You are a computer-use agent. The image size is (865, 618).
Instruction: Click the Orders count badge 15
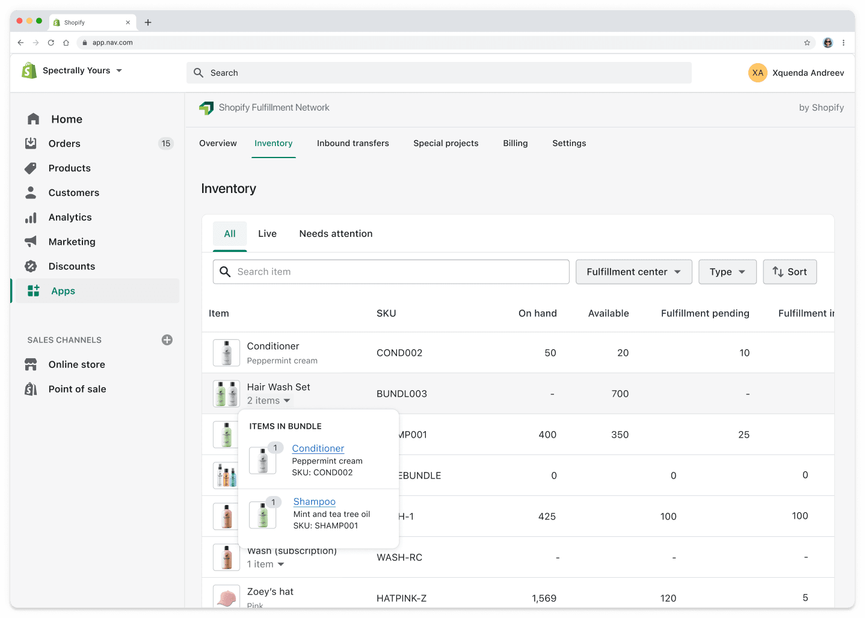point(166,143)
